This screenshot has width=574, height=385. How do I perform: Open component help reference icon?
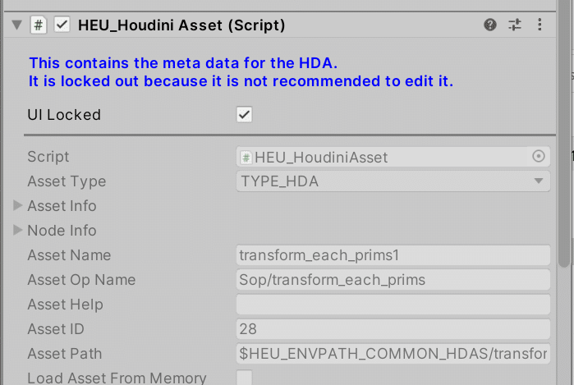pyautogui.click(x=489, y=25)
